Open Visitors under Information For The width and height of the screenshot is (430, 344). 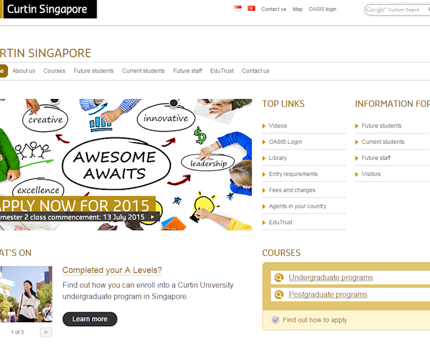371,174
